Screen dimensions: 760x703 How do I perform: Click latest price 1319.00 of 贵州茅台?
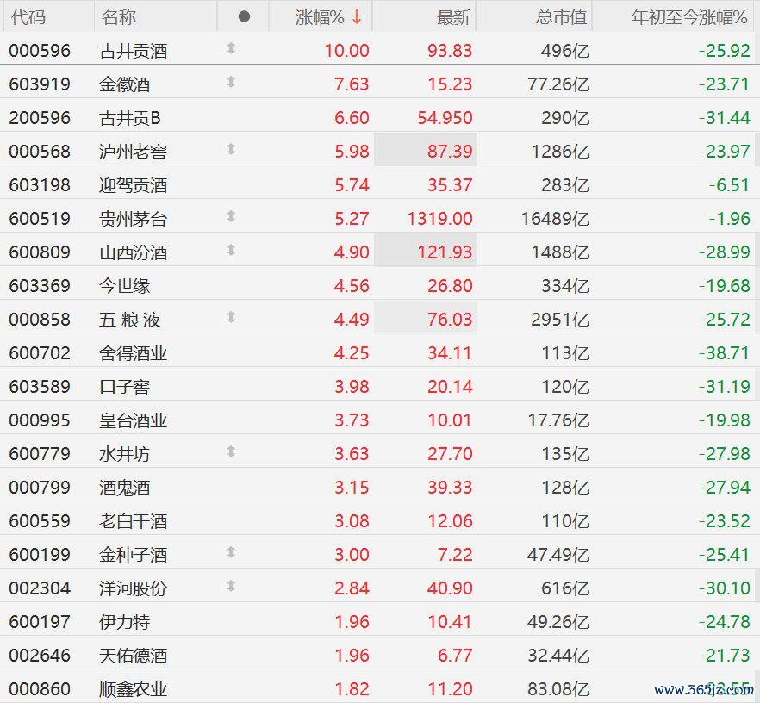pyautogui.click(x=439, y=219)
